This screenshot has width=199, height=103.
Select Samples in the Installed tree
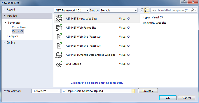[13, 36]
